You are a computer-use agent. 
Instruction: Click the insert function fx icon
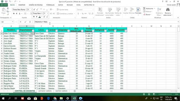(x=30, y=22)
